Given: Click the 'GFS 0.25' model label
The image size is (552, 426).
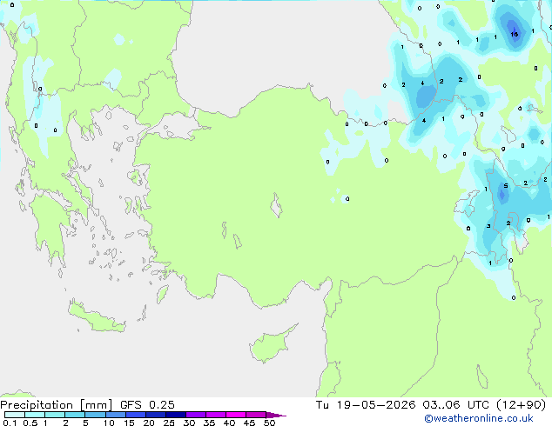Looking at the screenshot, I should pos(147,405).
